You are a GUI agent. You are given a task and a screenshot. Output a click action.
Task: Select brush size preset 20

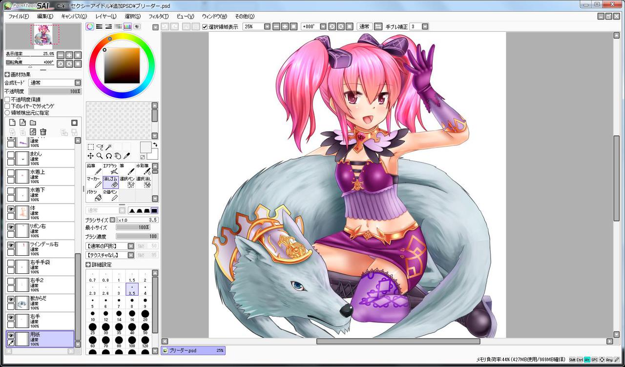[145, 315]
